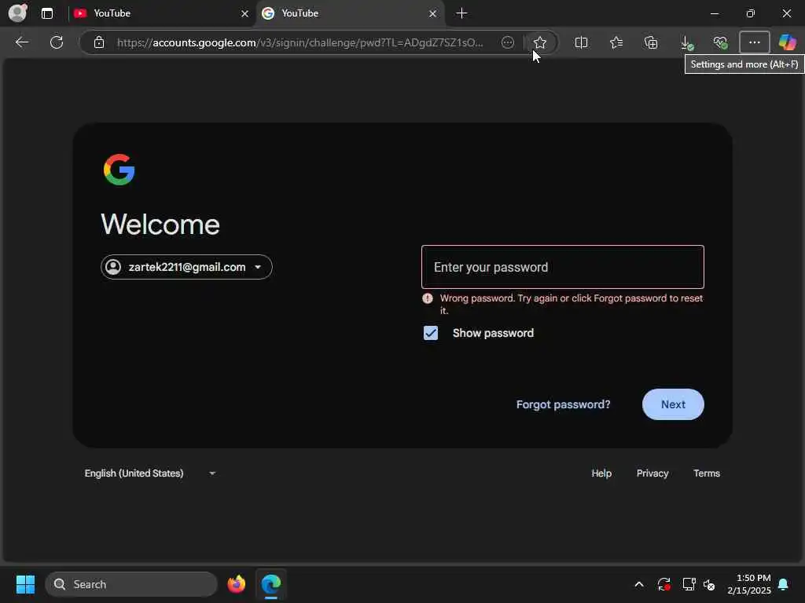
Task: Minimize the browser window
Action: [x=714, y=13]
